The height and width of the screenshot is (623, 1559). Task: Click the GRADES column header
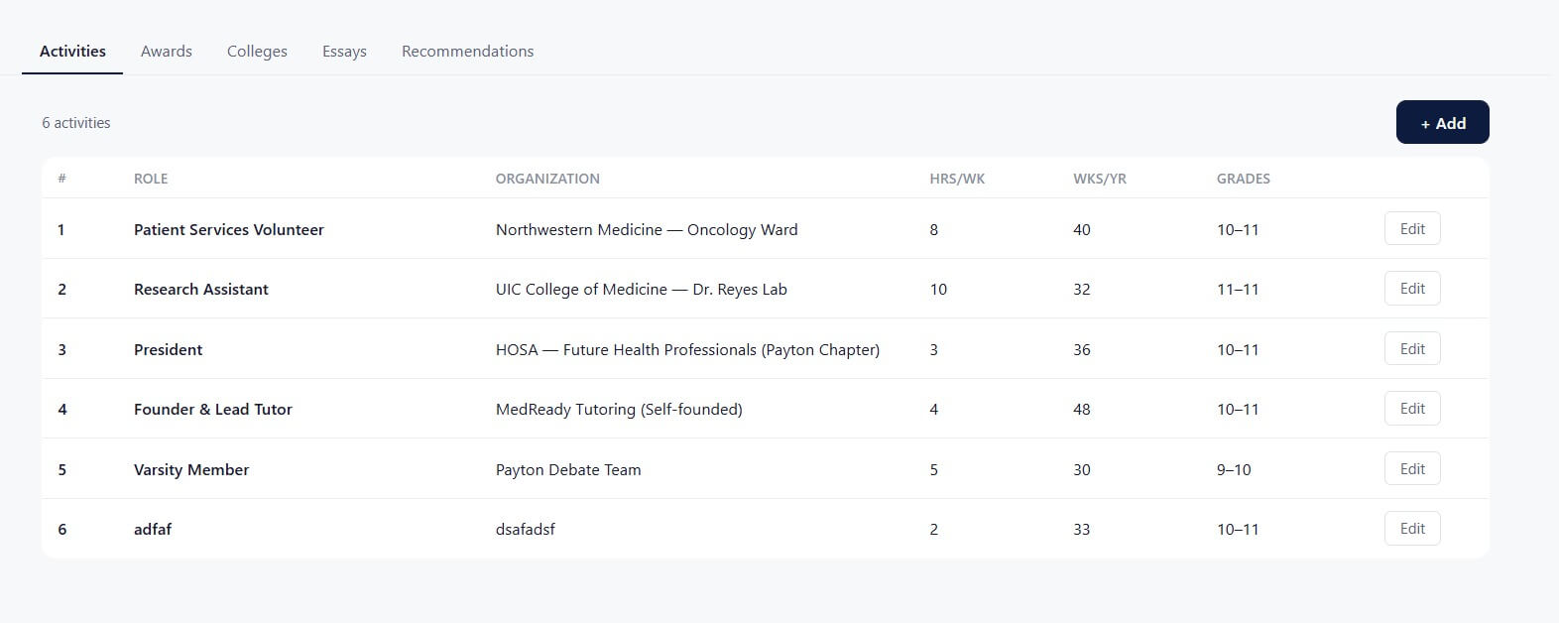pyautogui.click(x=1243, y=179)
